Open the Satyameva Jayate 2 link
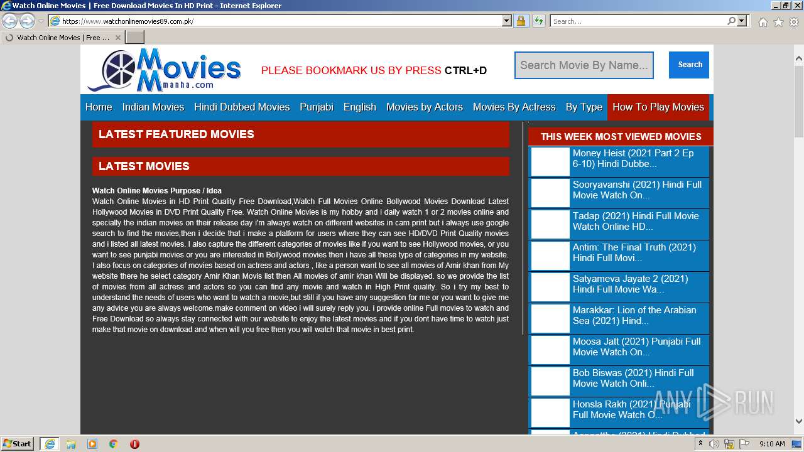Image resolution: width=804 pixels, height=452 pixels. pyautogui.click(x=630, y=284)
